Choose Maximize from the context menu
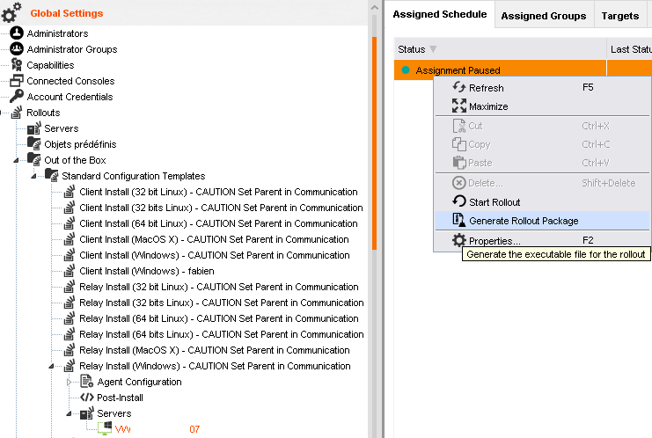Image resolution: width=652 pixels, height=438 pixels. [x=542, y=106]
